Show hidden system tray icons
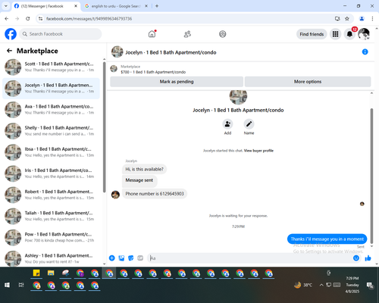 [x=321, y=285]
